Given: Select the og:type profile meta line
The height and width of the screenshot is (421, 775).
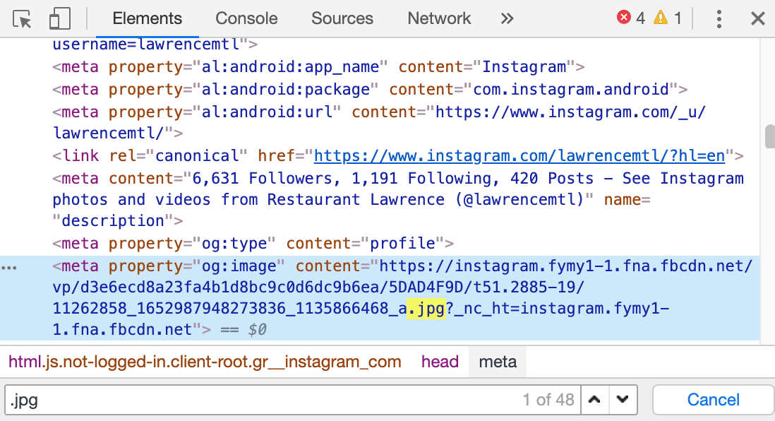Looking at the screenshot, I should tap(253, 244).
